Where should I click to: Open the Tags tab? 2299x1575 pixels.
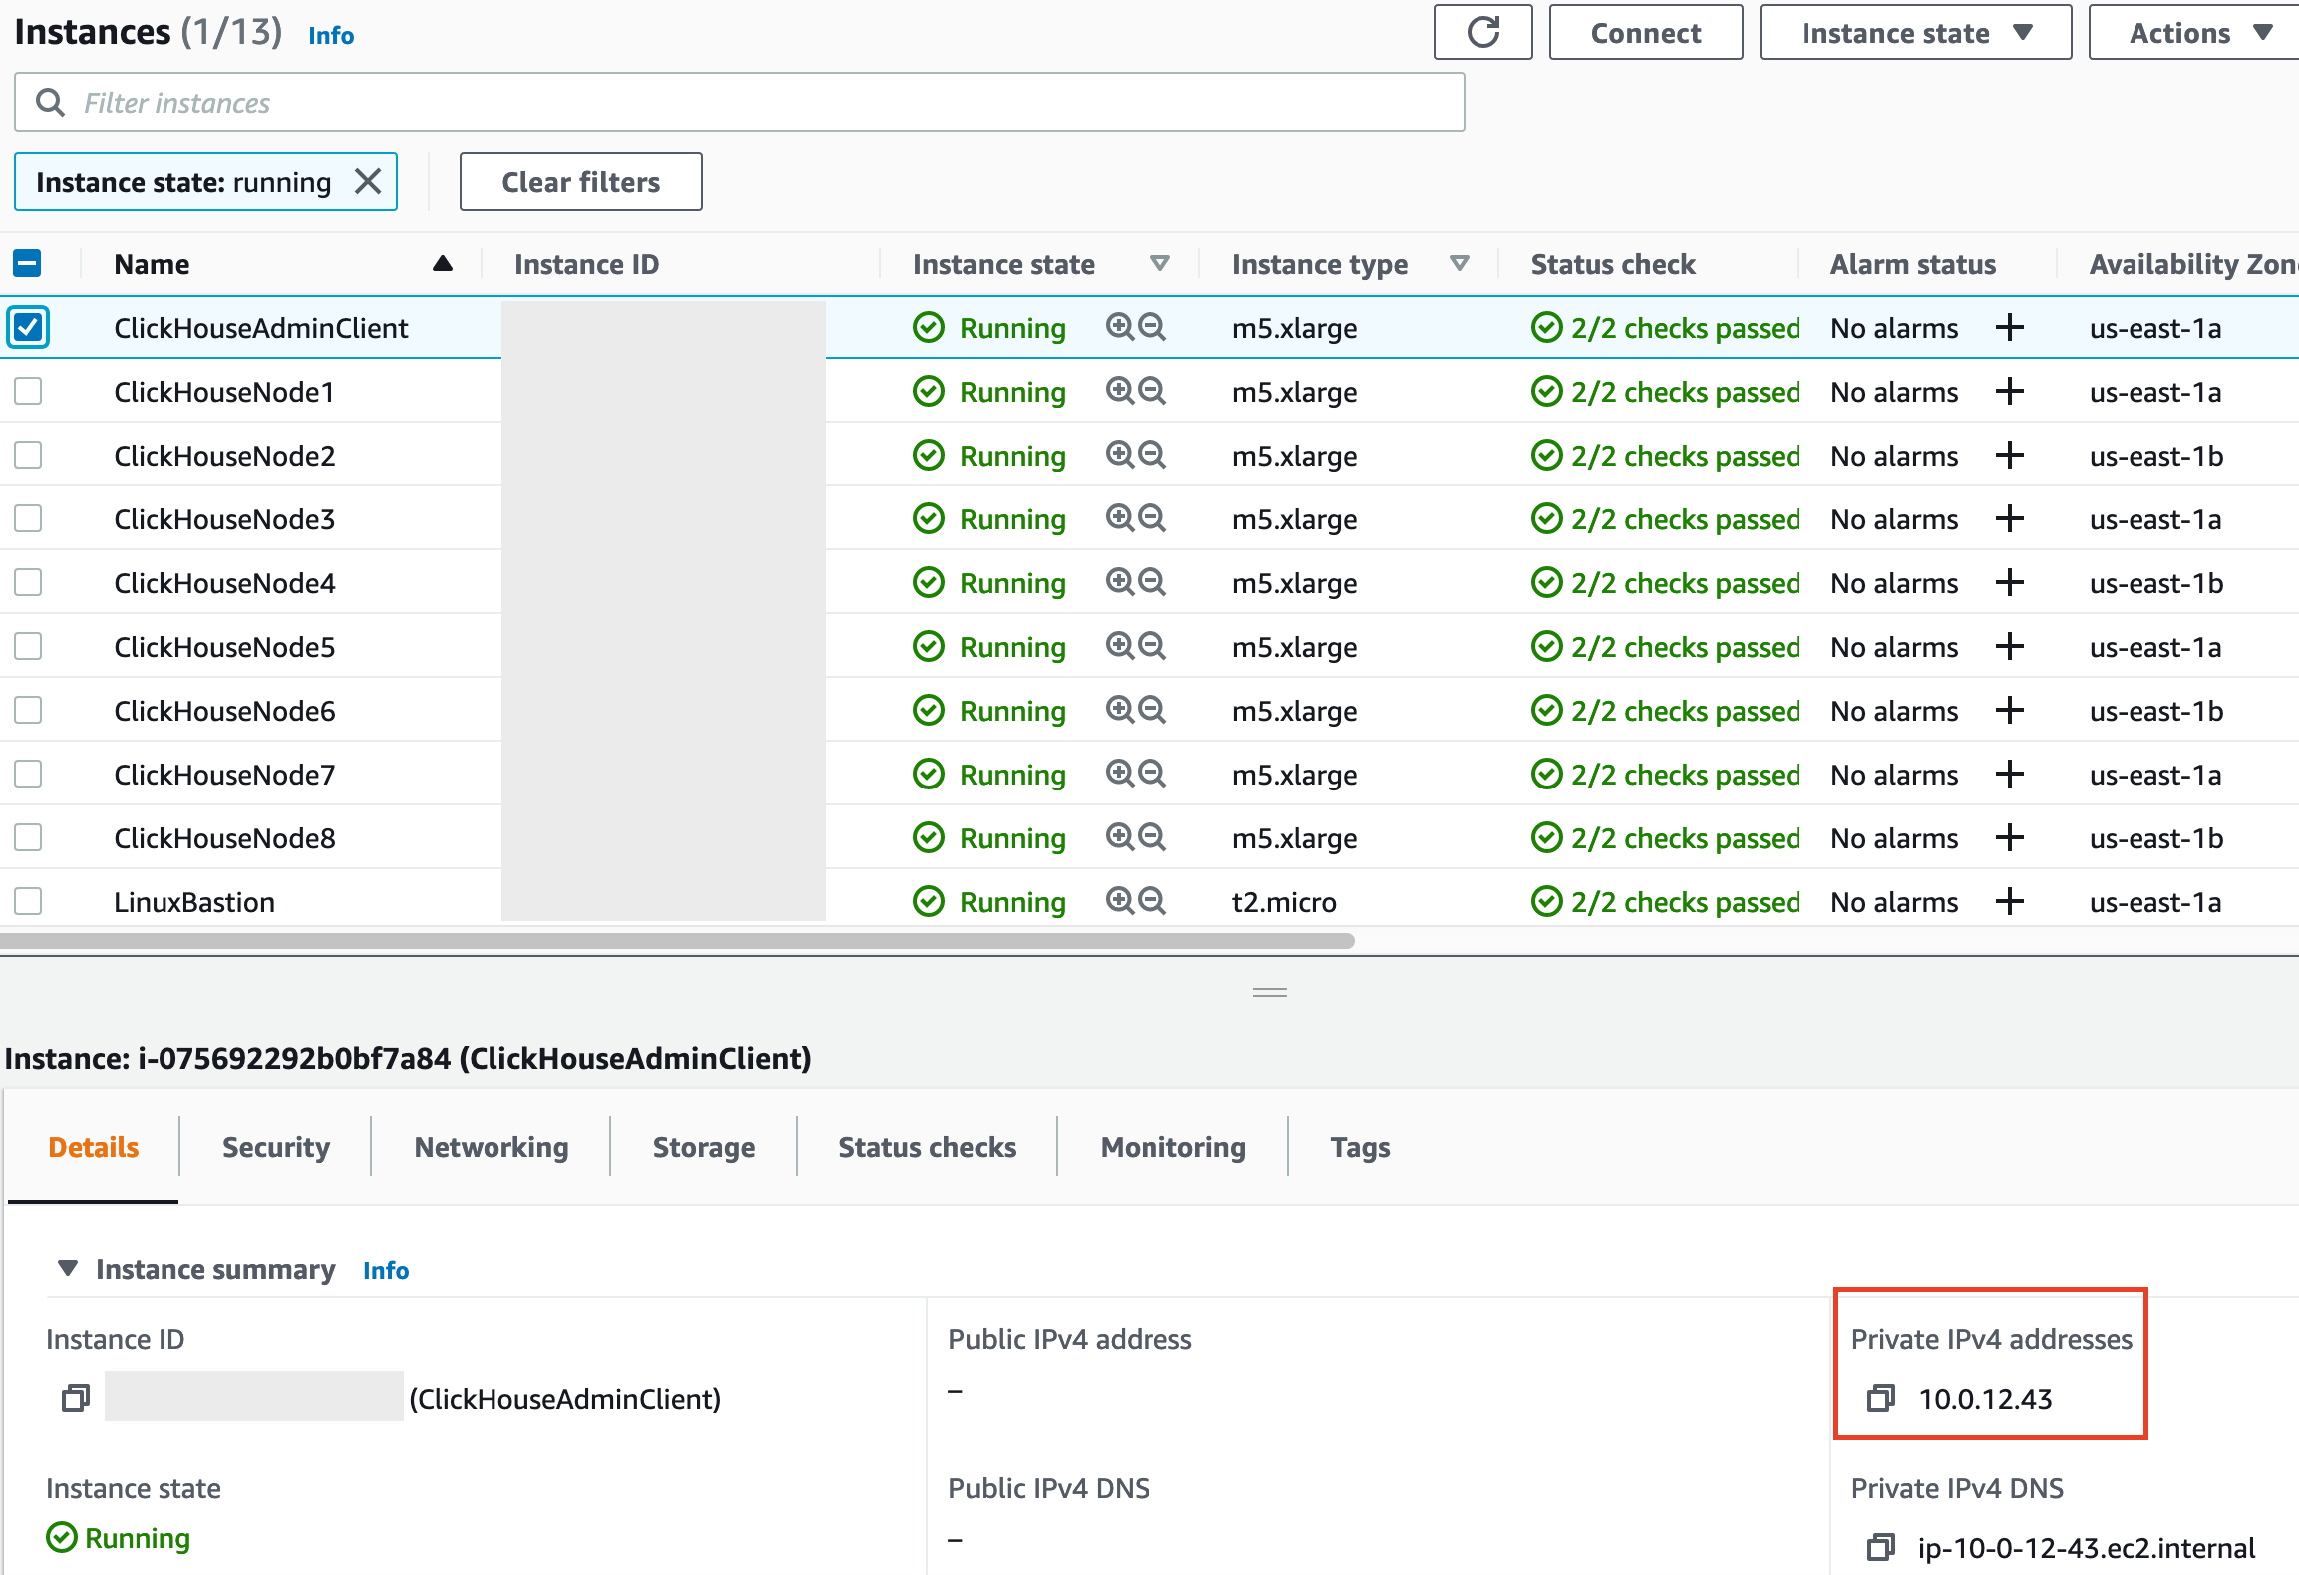[1360, 1147]
